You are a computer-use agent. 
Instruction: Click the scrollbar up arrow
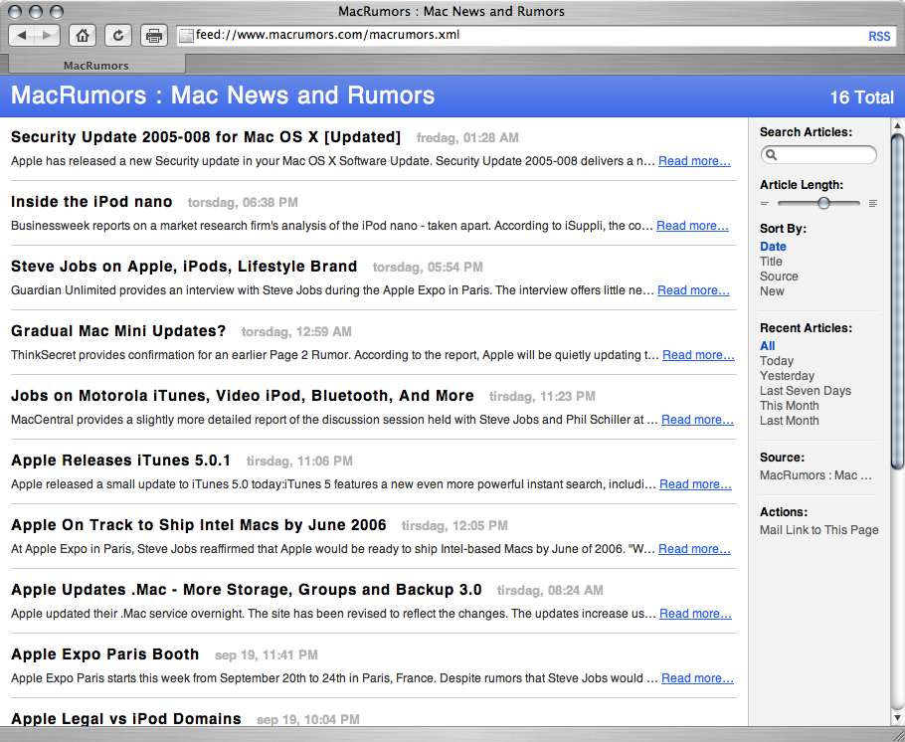[897, 124]
